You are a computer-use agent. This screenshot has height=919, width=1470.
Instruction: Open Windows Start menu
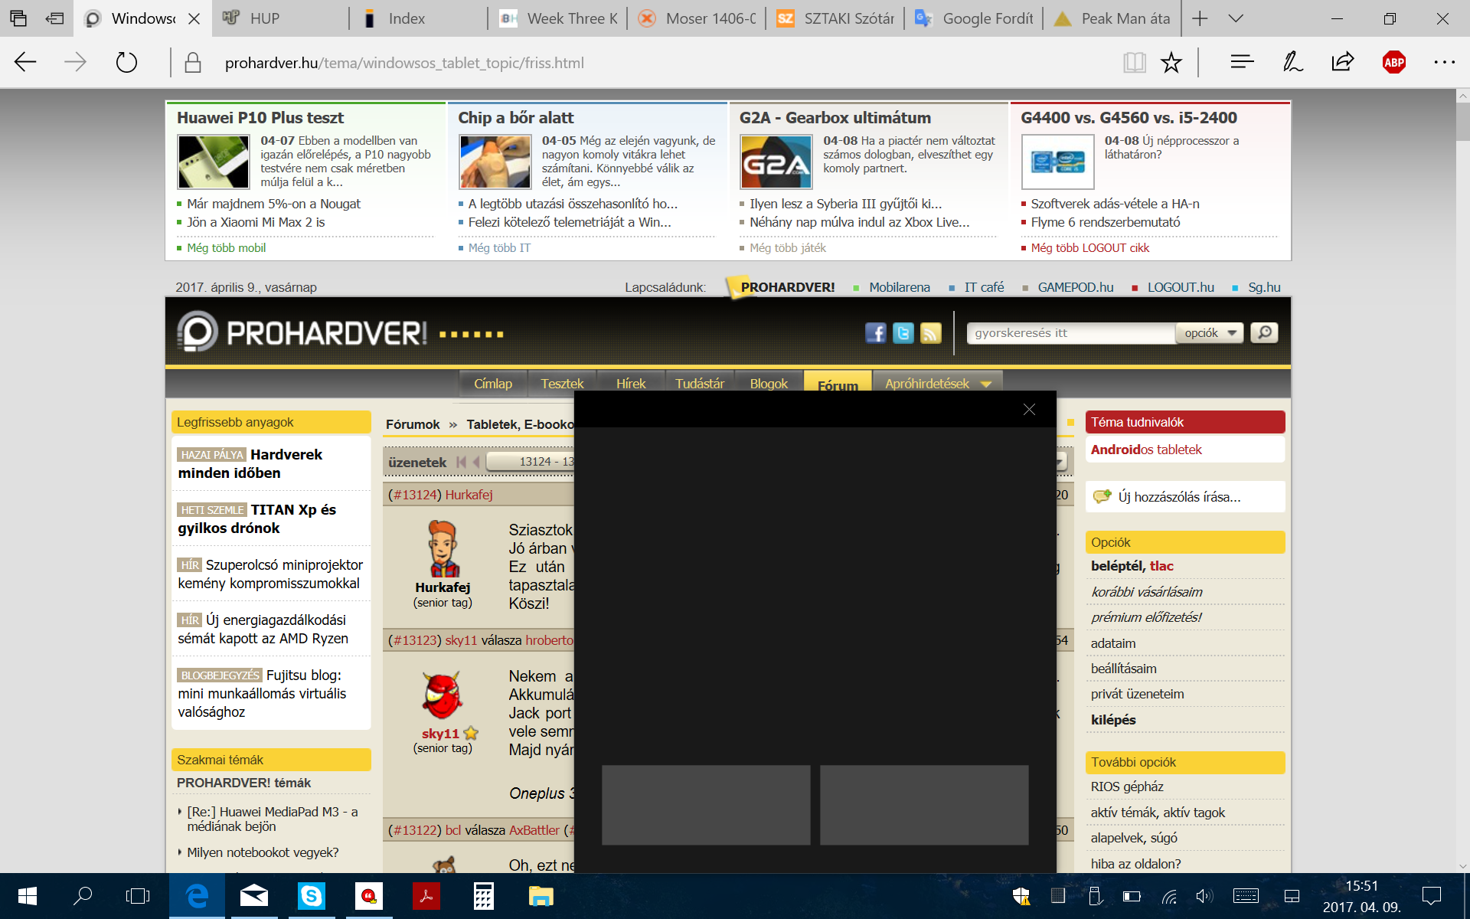pyautogui.click(x=27, y=895)
